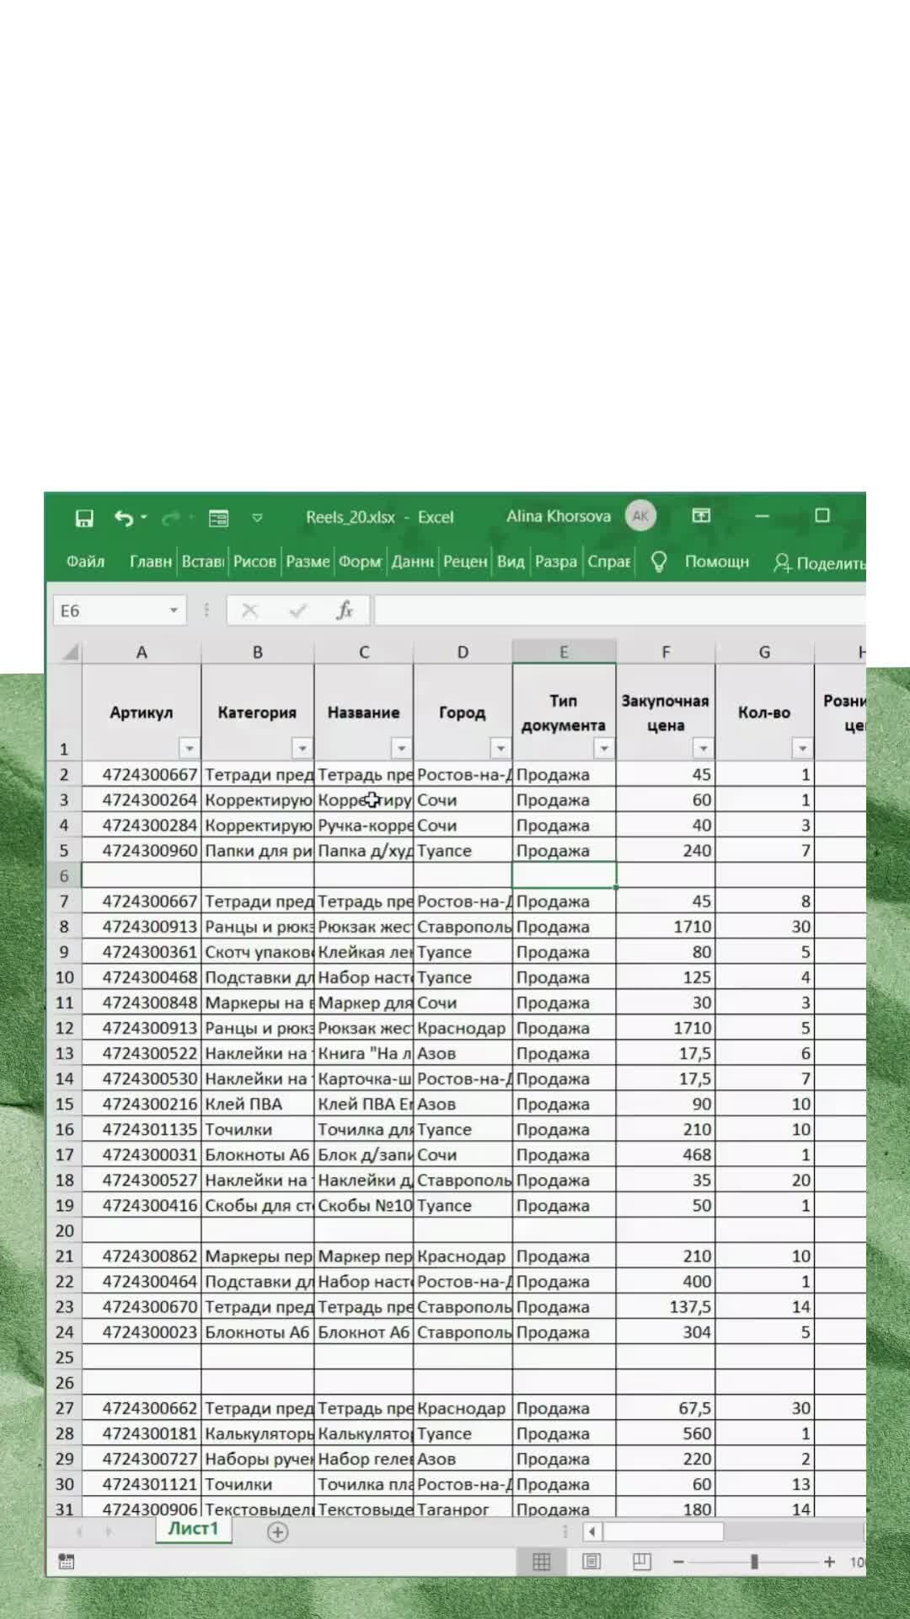This screenshot has width=910, height=1619.
Task: Open the Артикул filter dropdown
Action: pos(190,748)
